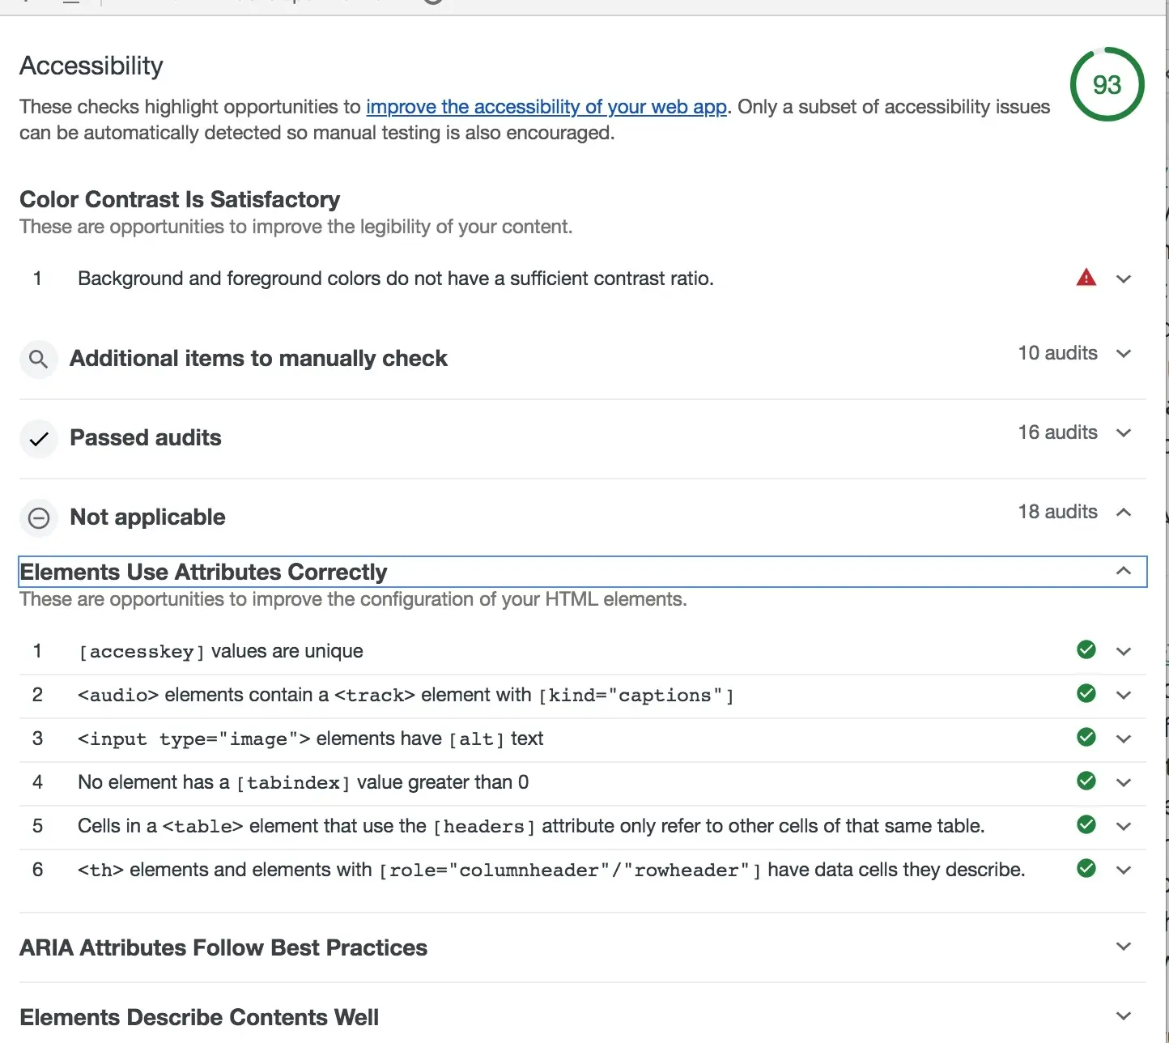1169x1043 pixels.
Task: Collapse the Not applicable section
Action: 1124,512
